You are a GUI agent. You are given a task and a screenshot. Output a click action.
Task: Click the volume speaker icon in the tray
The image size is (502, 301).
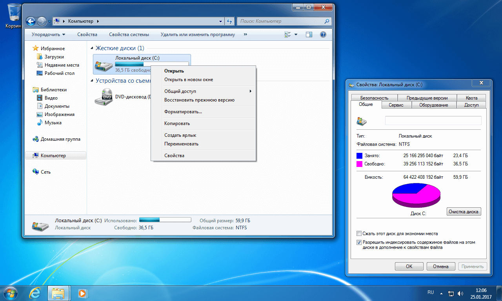(x=461, y=293)
